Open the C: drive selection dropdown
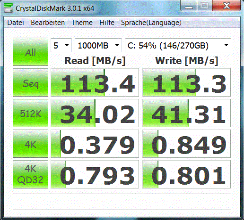This screenshot has height=220, width=244. pos(178,45)
